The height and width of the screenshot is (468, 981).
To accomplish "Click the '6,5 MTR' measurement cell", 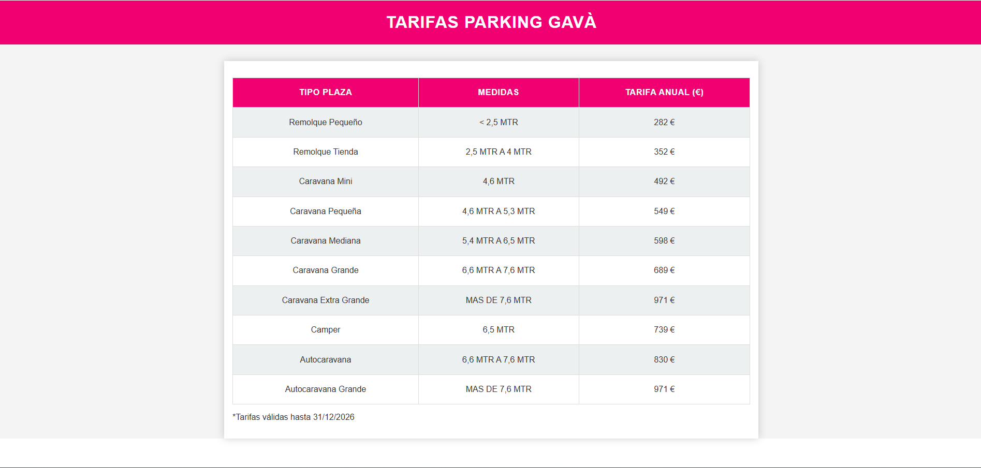I will tap(499, 330).
